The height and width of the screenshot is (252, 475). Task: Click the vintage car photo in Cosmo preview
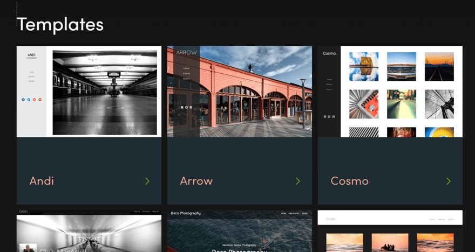click(401, 66)
